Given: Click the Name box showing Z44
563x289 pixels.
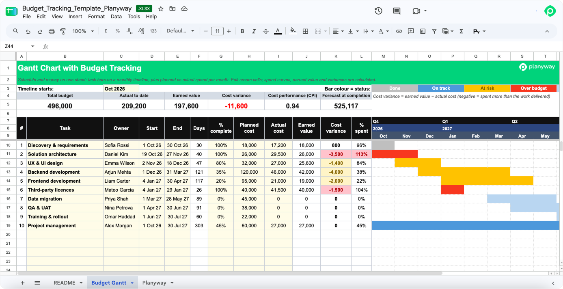Looking at the screenshot, I should [x=19, y=47].
